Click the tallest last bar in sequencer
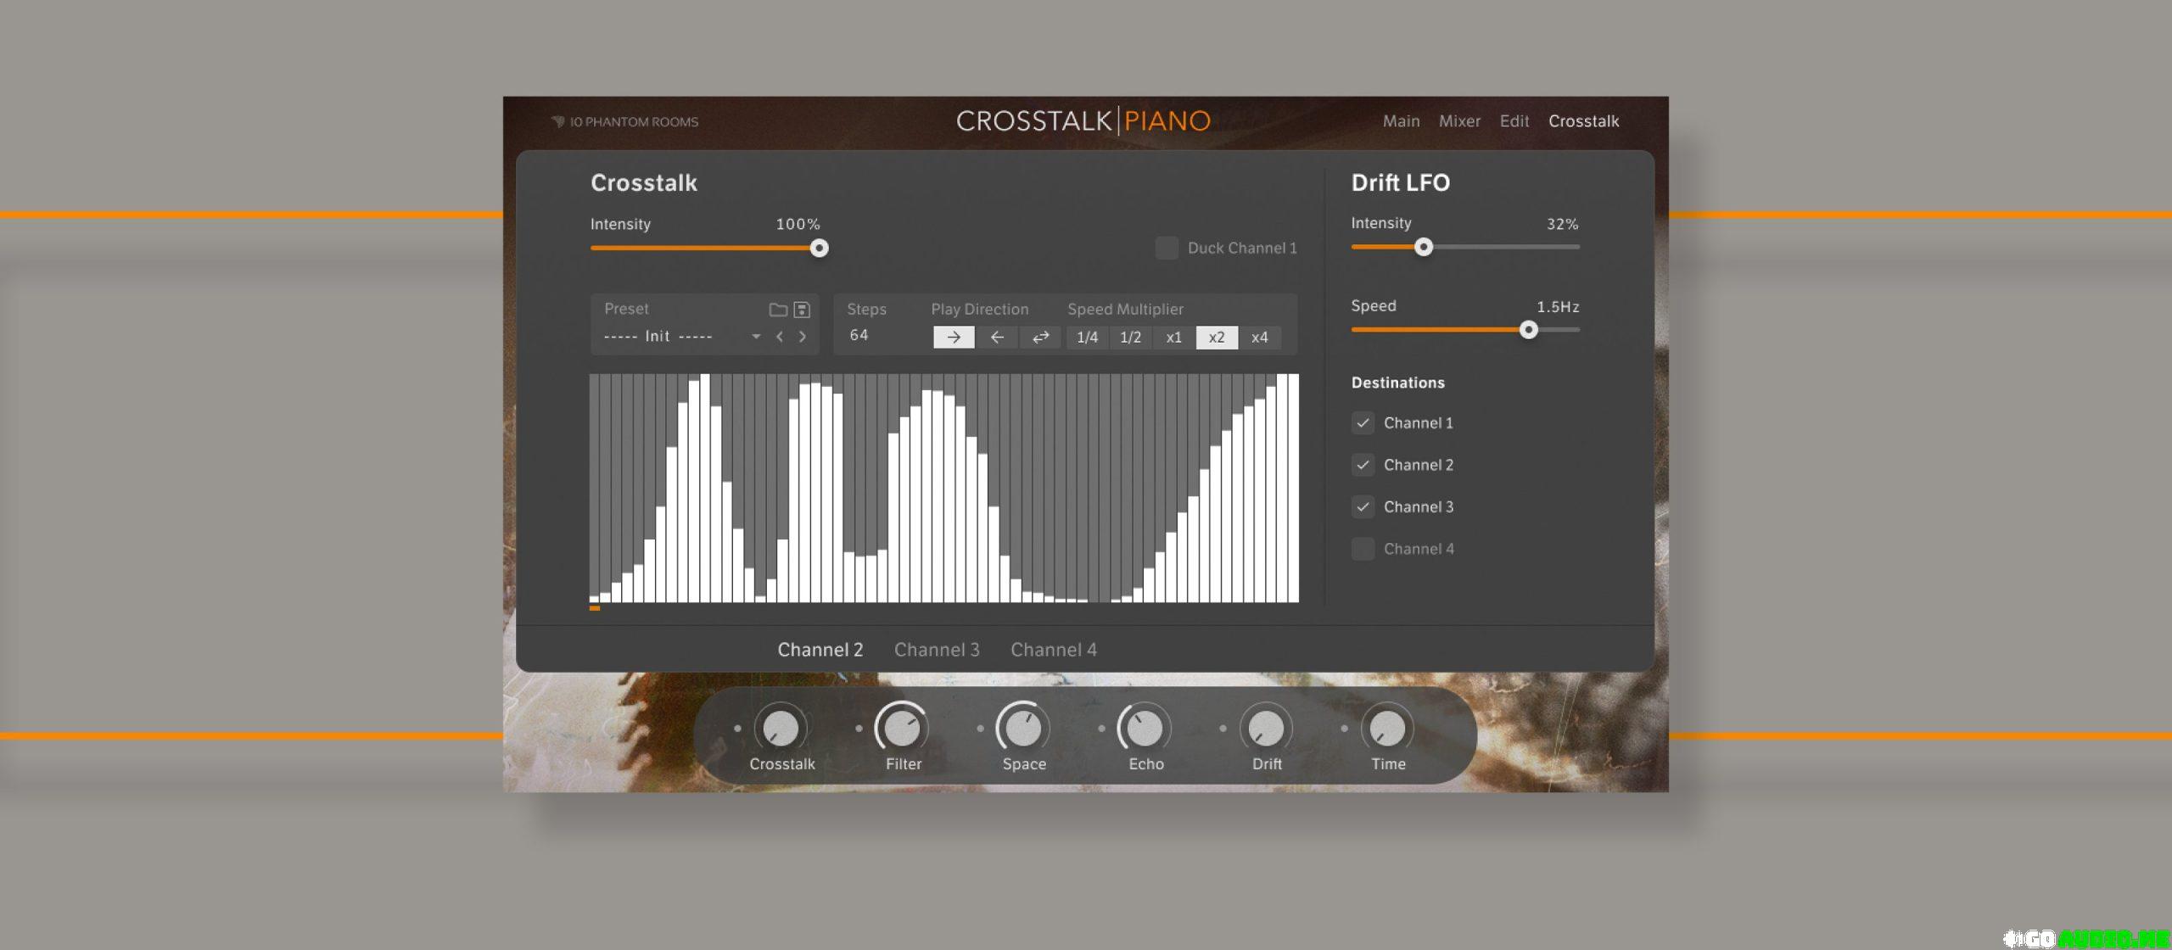The height and width of the screenshot is (950, 2172). coord(1293,488)
